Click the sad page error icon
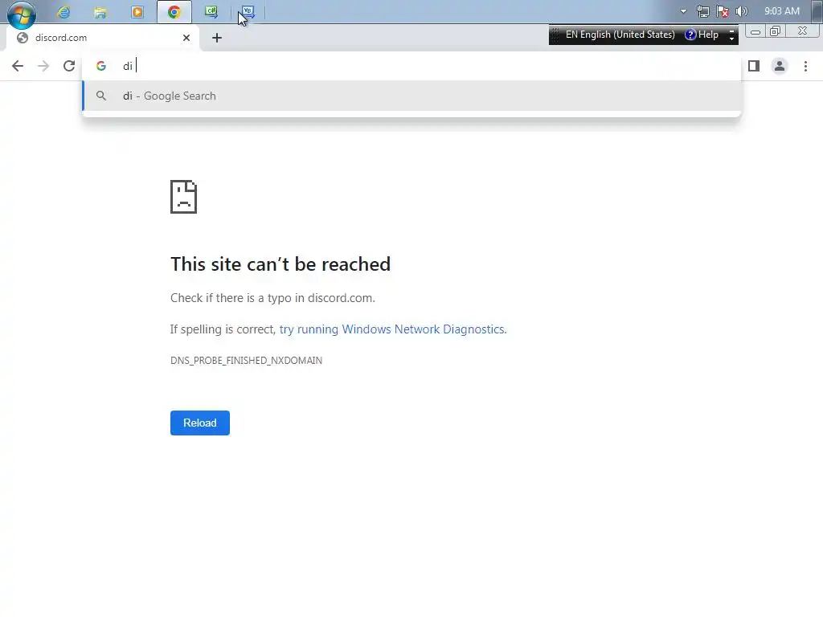The width and height of the screenshot is (823, 617). [184, 197]
